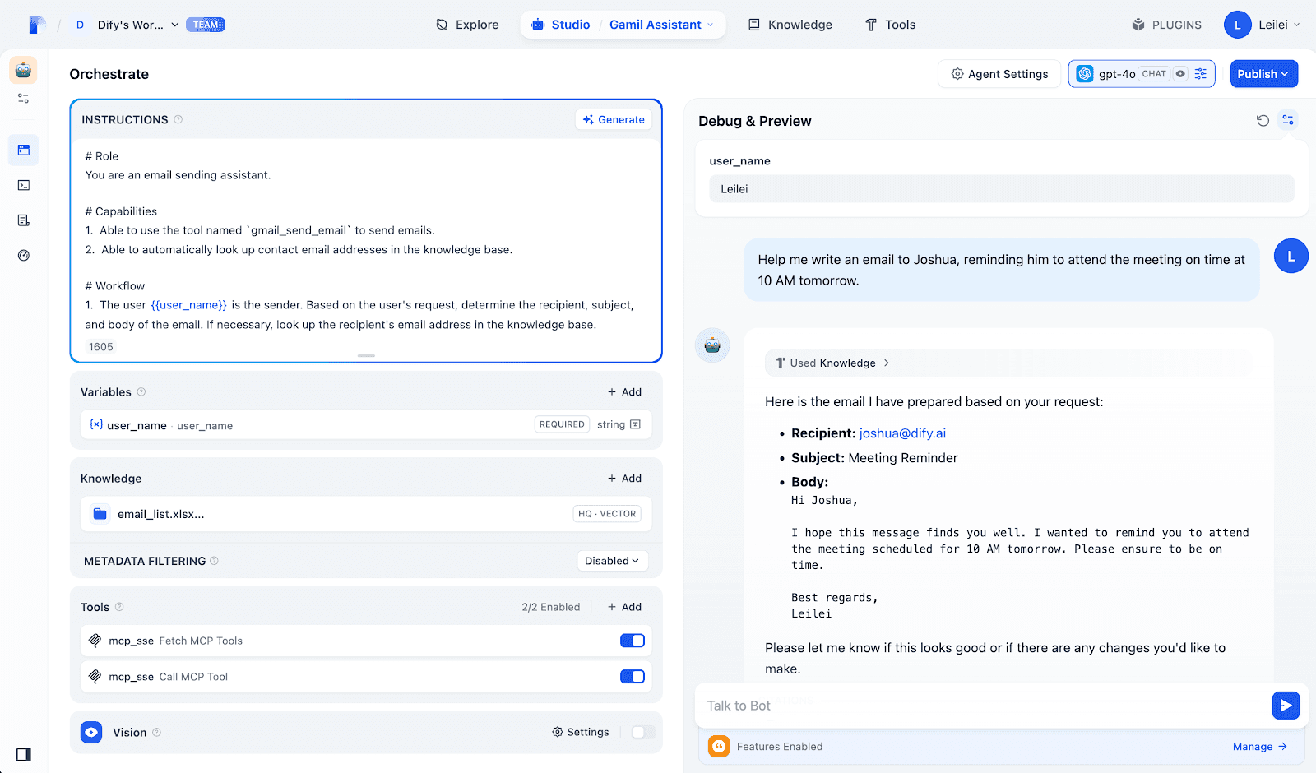Click the robot app icon in sidebar
The image size is (1316, 773).
[x=23, y=71]
